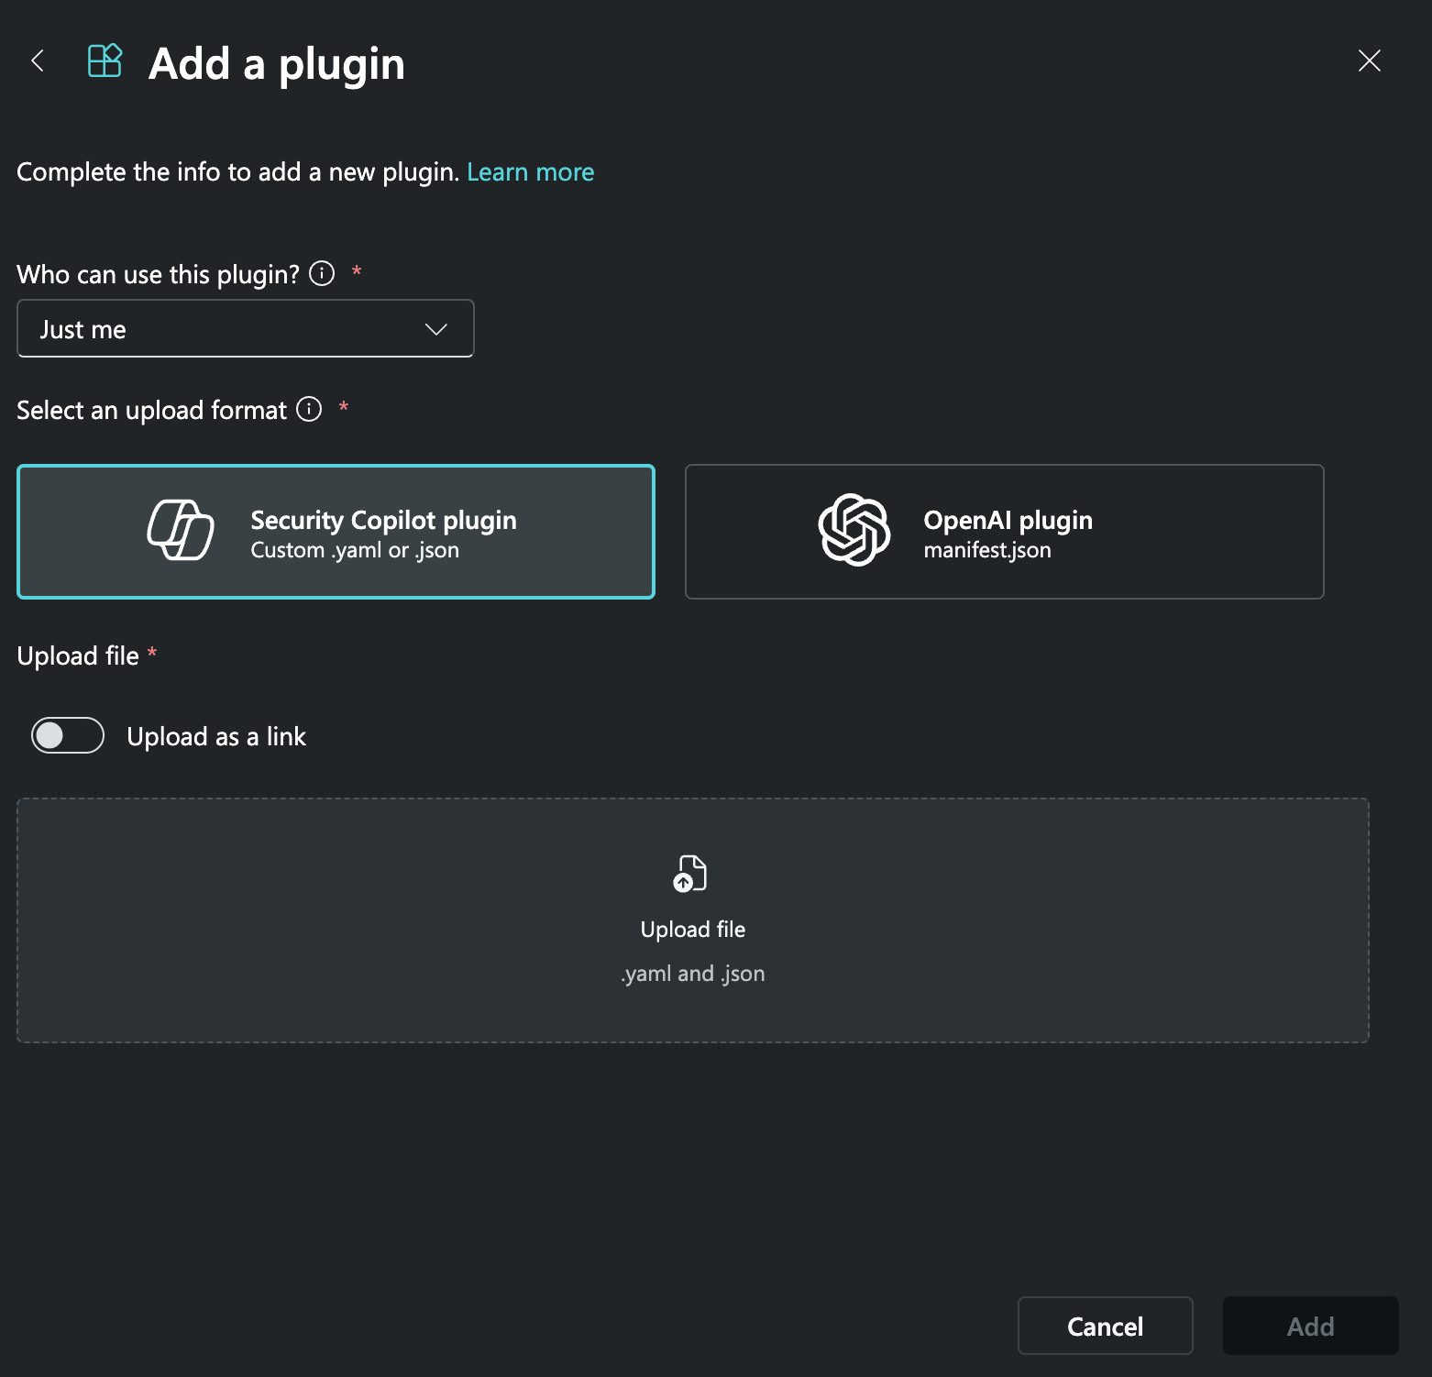Click the puzzle-piece plugin icon in the header
The height and width of the screenshot is (1377, 1432).
pyautogui.click(x=104, y=61)
